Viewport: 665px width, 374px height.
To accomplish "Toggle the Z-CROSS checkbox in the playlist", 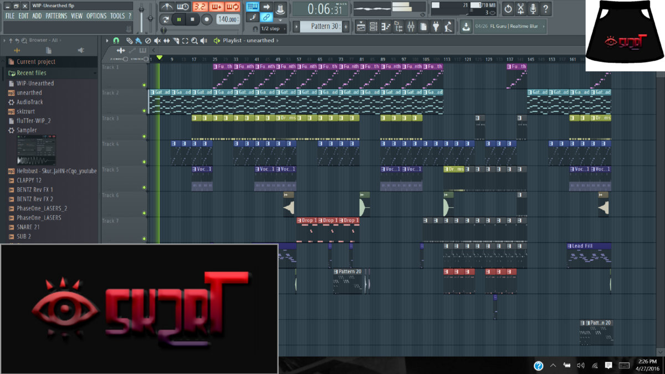I will (x=126, y=59).
